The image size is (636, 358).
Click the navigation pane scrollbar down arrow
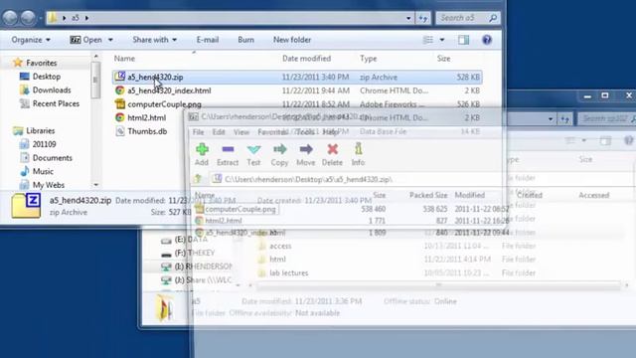point(95,185)
